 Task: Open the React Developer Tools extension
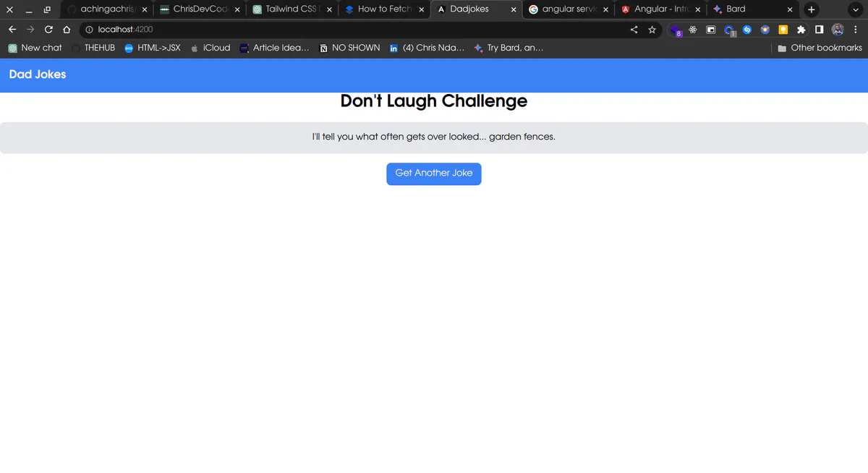tap(693, 30)
